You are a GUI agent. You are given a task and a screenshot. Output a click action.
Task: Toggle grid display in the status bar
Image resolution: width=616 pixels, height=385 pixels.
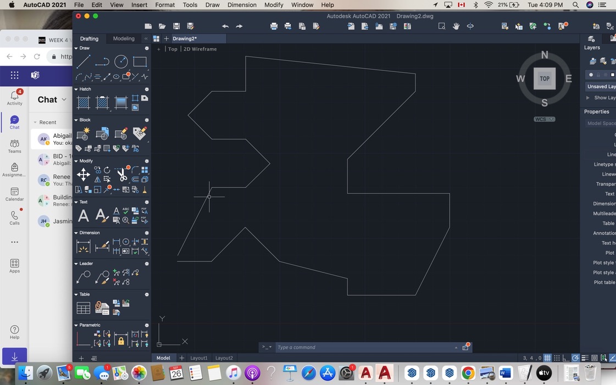(x=547, y=358)
